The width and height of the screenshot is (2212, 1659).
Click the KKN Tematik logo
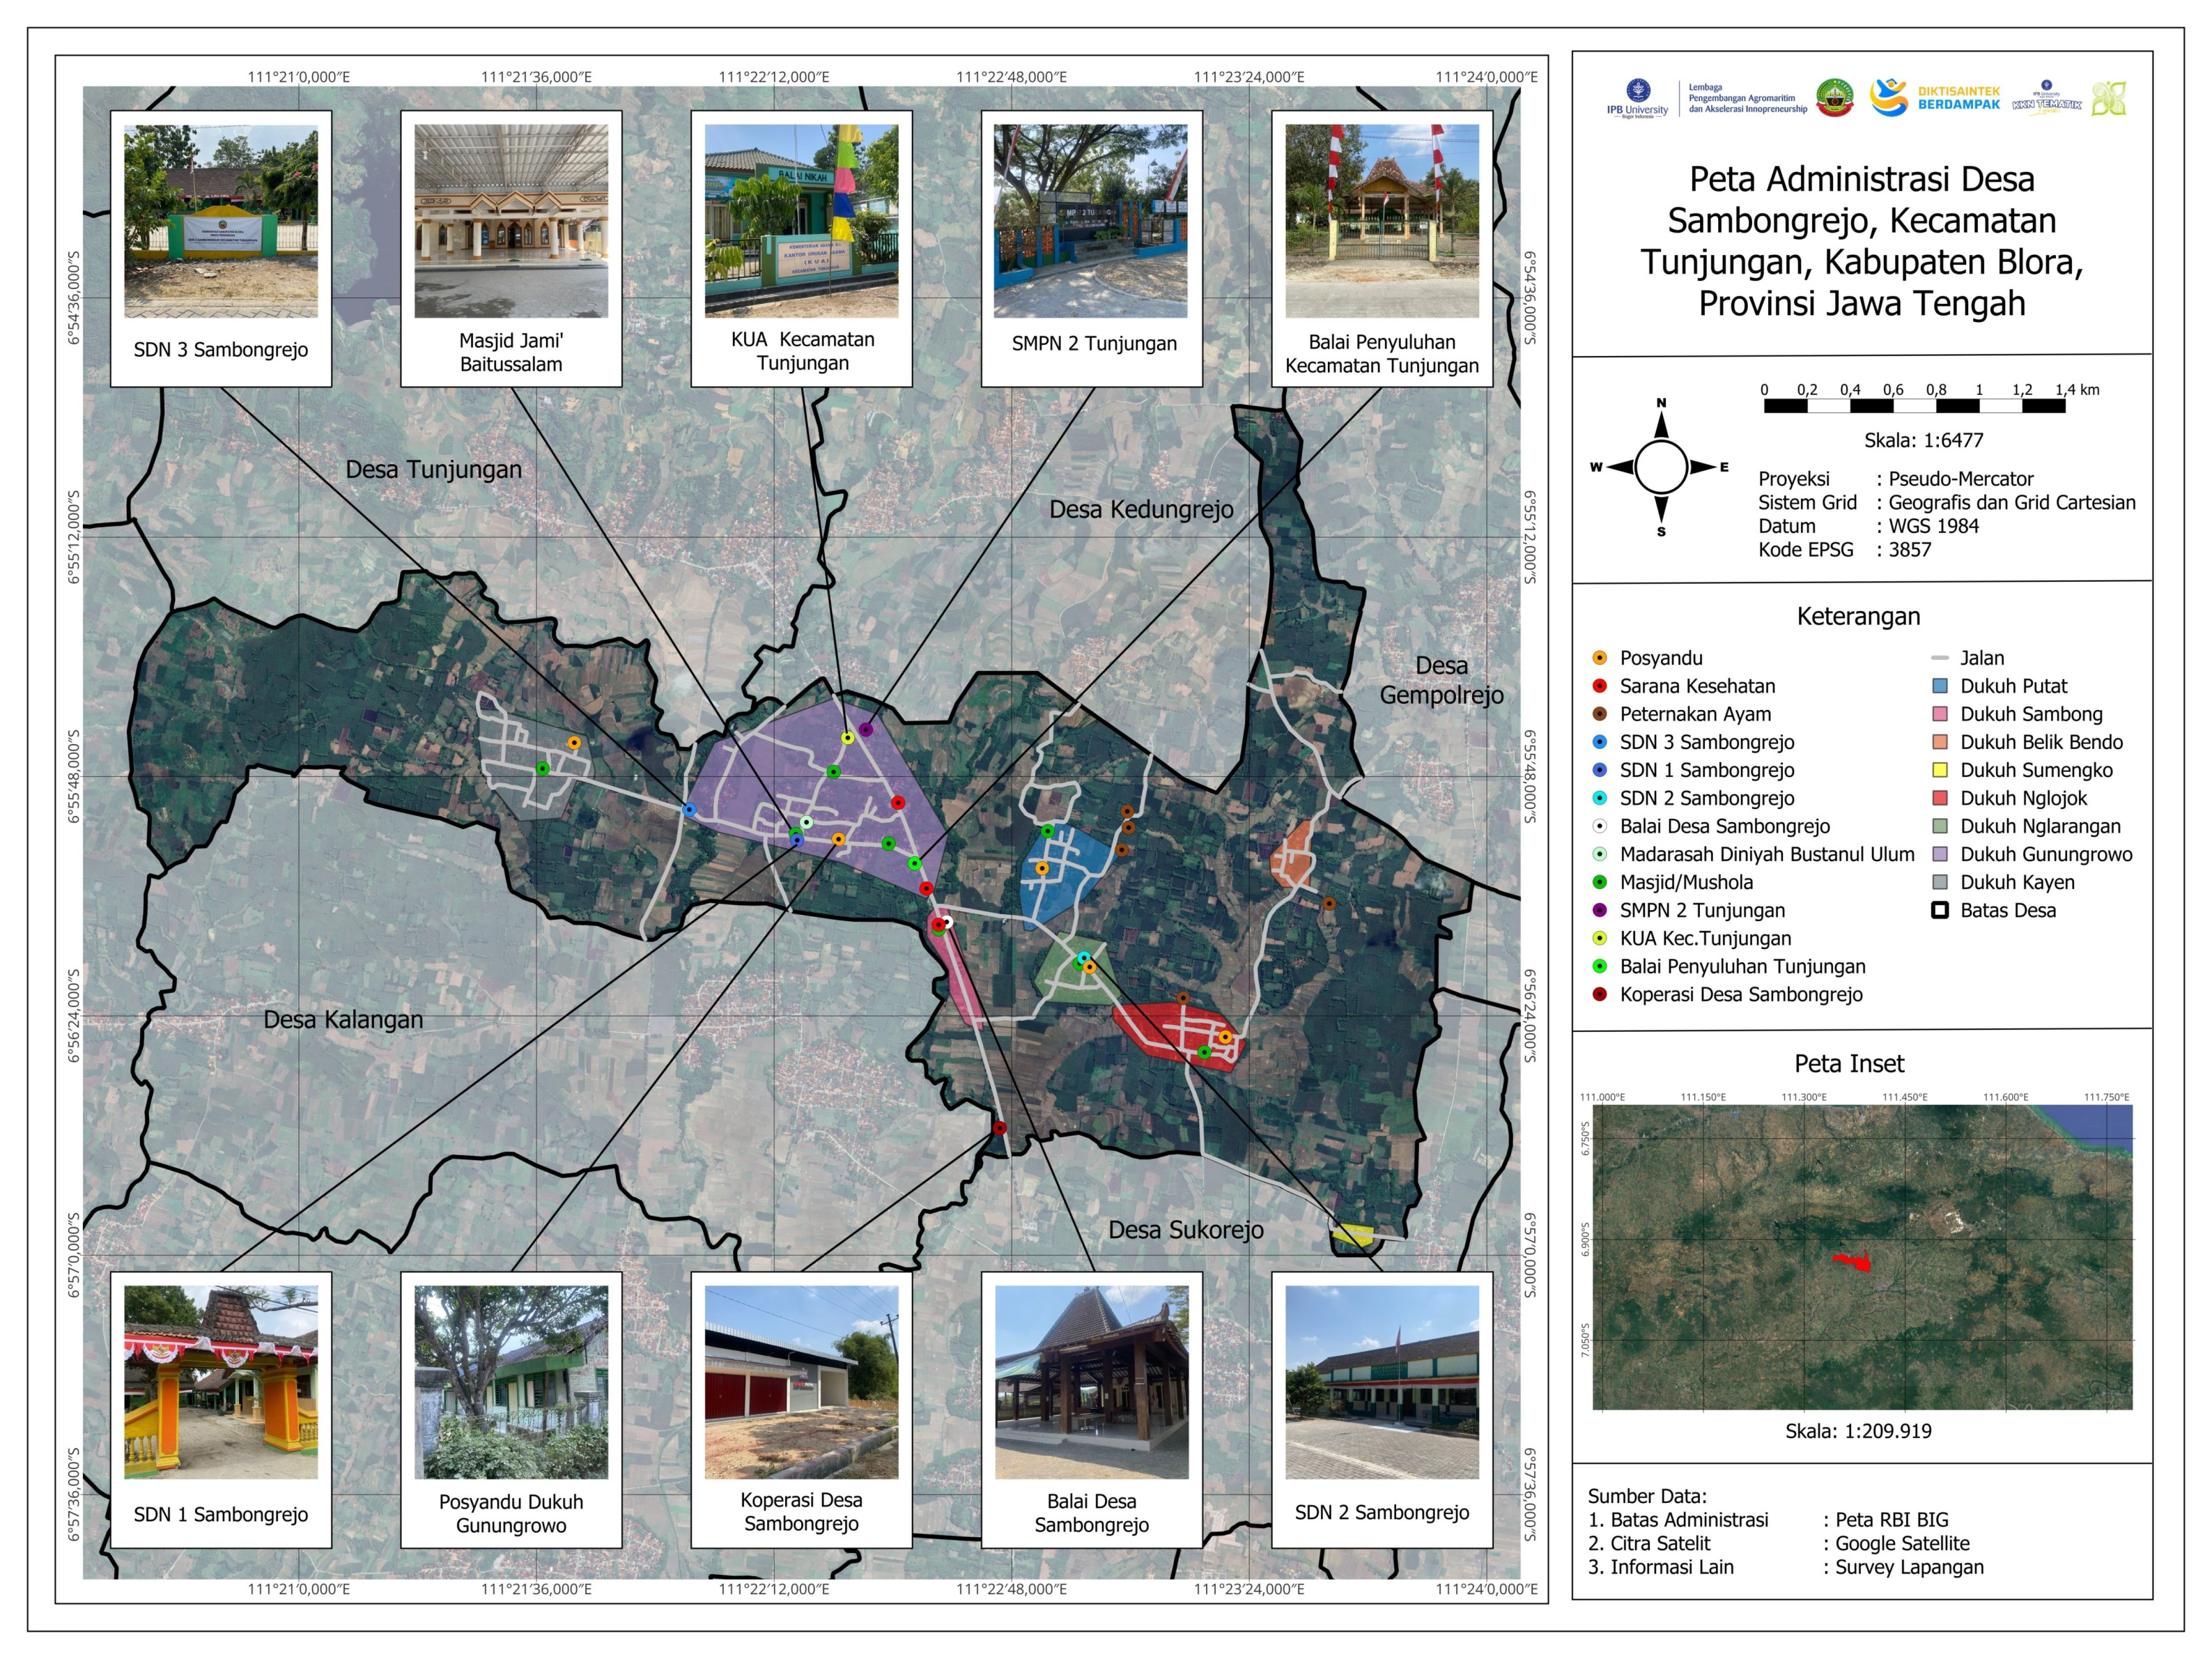pos(2047,99)
